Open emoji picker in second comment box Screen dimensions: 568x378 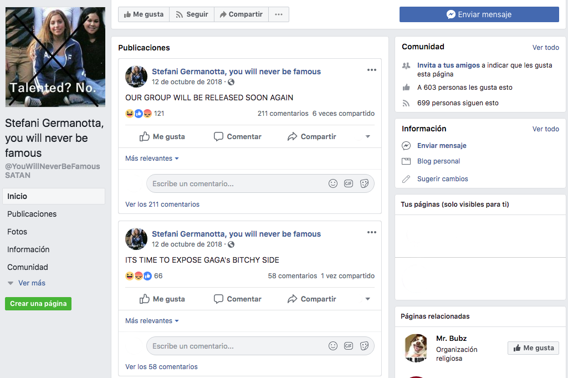(333, 346)
